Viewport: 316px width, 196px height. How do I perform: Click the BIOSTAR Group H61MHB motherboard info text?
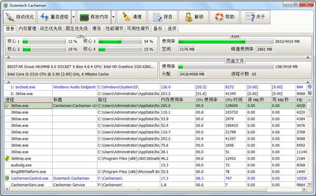[81, 66]
